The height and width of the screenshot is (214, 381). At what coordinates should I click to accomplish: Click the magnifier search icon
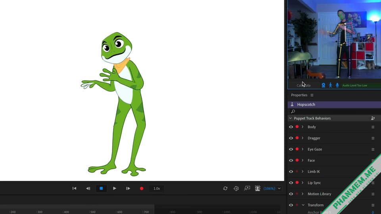pos(293,111)
